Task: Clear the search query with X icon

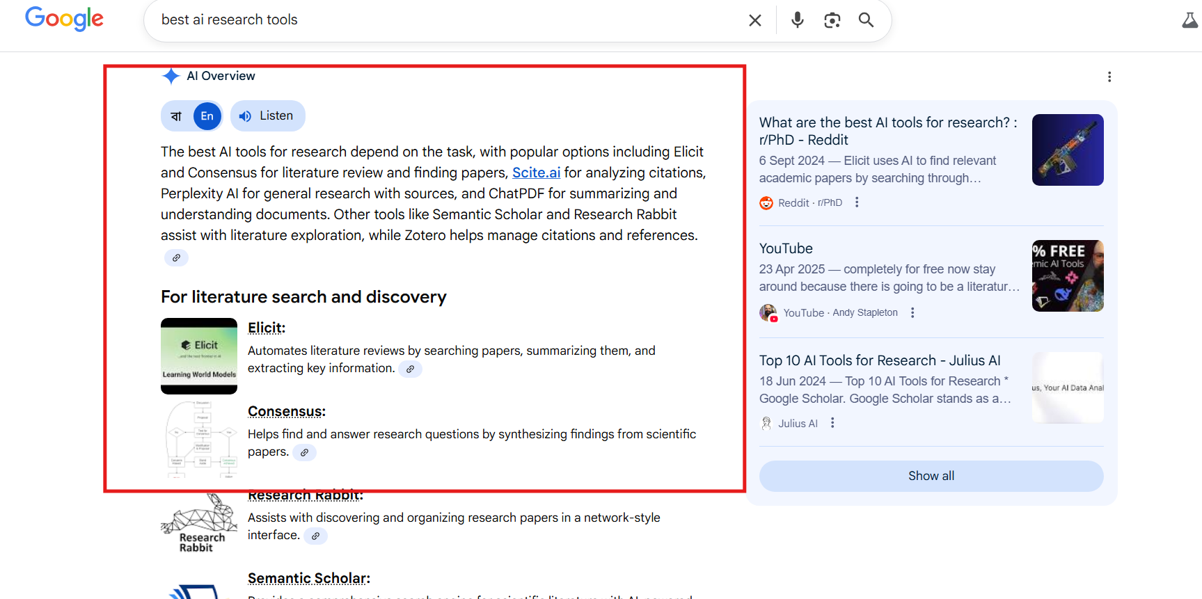Action: tap(755, 20)
